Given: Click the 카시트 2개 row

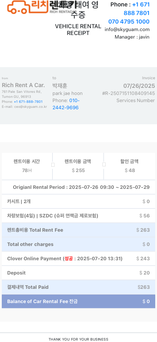Looking at the screenshot, I should click(x=78, y=201).
